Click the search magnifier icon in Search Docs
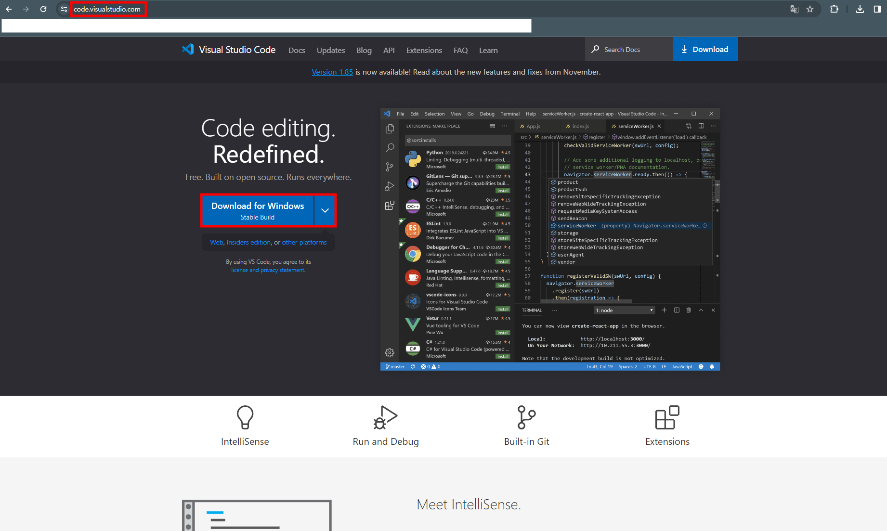 coord(596,49)
